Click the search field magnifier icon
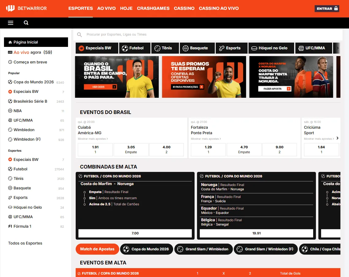349x277 pixels. pyautogui.click(x=79, y=35)
